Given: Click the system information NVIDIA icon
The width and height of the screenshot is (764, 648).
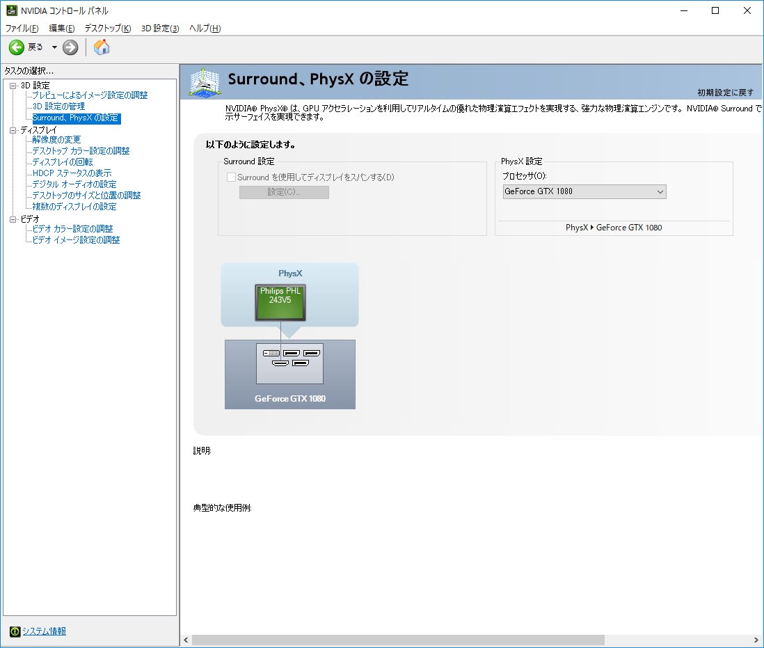Looking at the screenshot, I should 15,631.
